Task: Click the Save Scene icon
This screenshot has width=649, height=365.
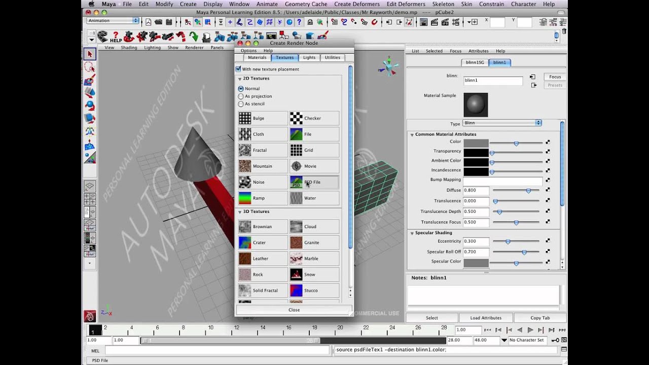Action: click(x=169, y=22)
